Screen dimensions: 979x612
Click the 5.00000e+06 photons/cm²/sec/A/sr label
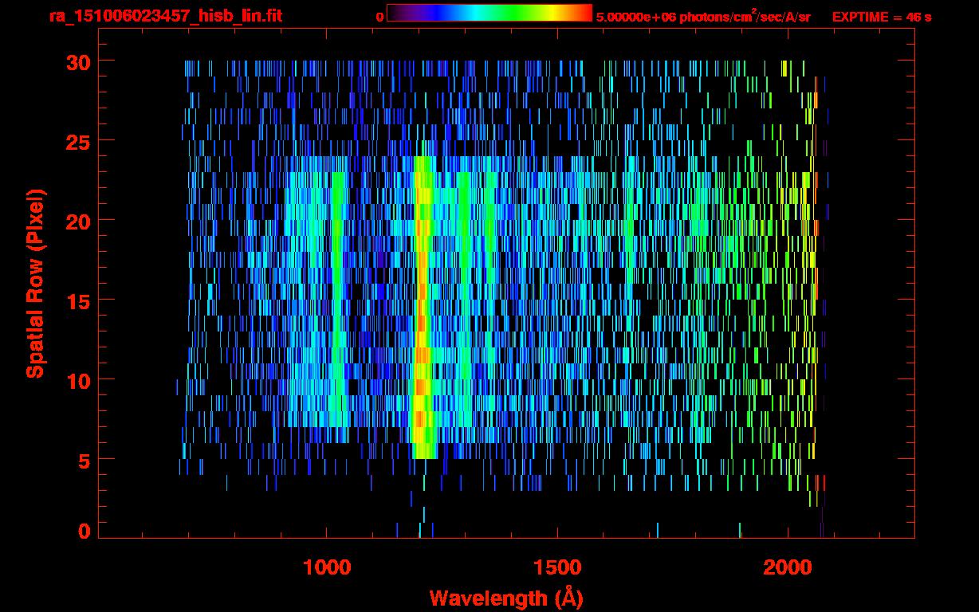click(x=703, y=16)
